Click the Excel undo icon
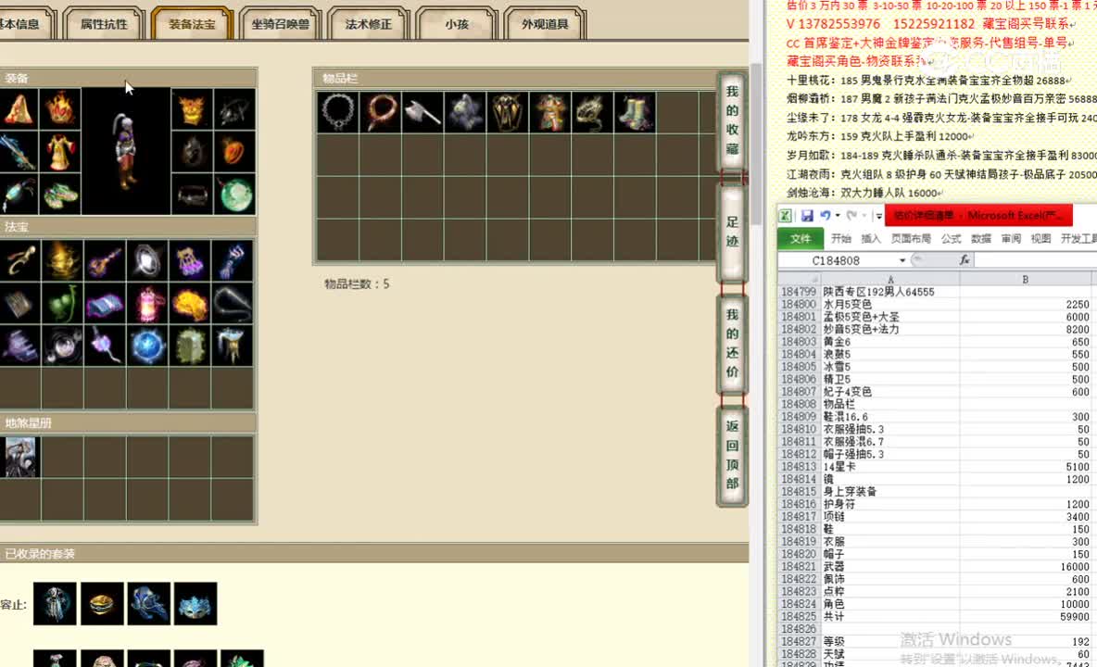The image size is (1097, 667). pyautogui.click(x=826, y=215)
